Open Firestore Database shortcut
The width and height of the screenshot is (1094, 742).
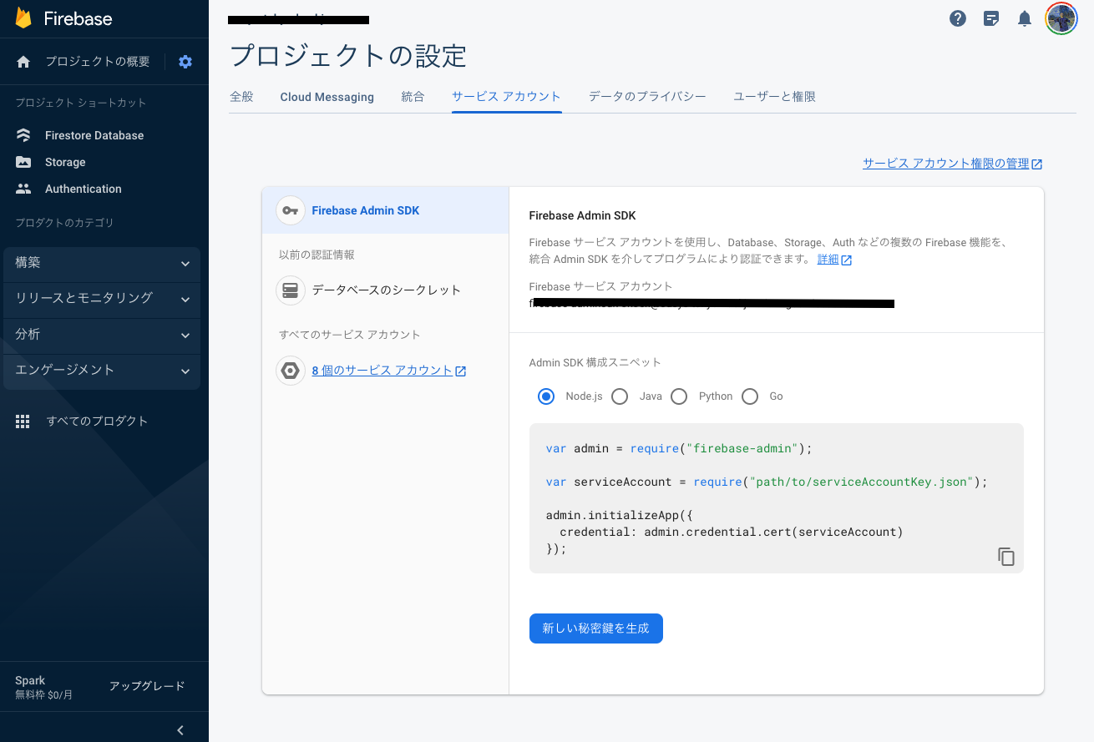click(94, 135)
